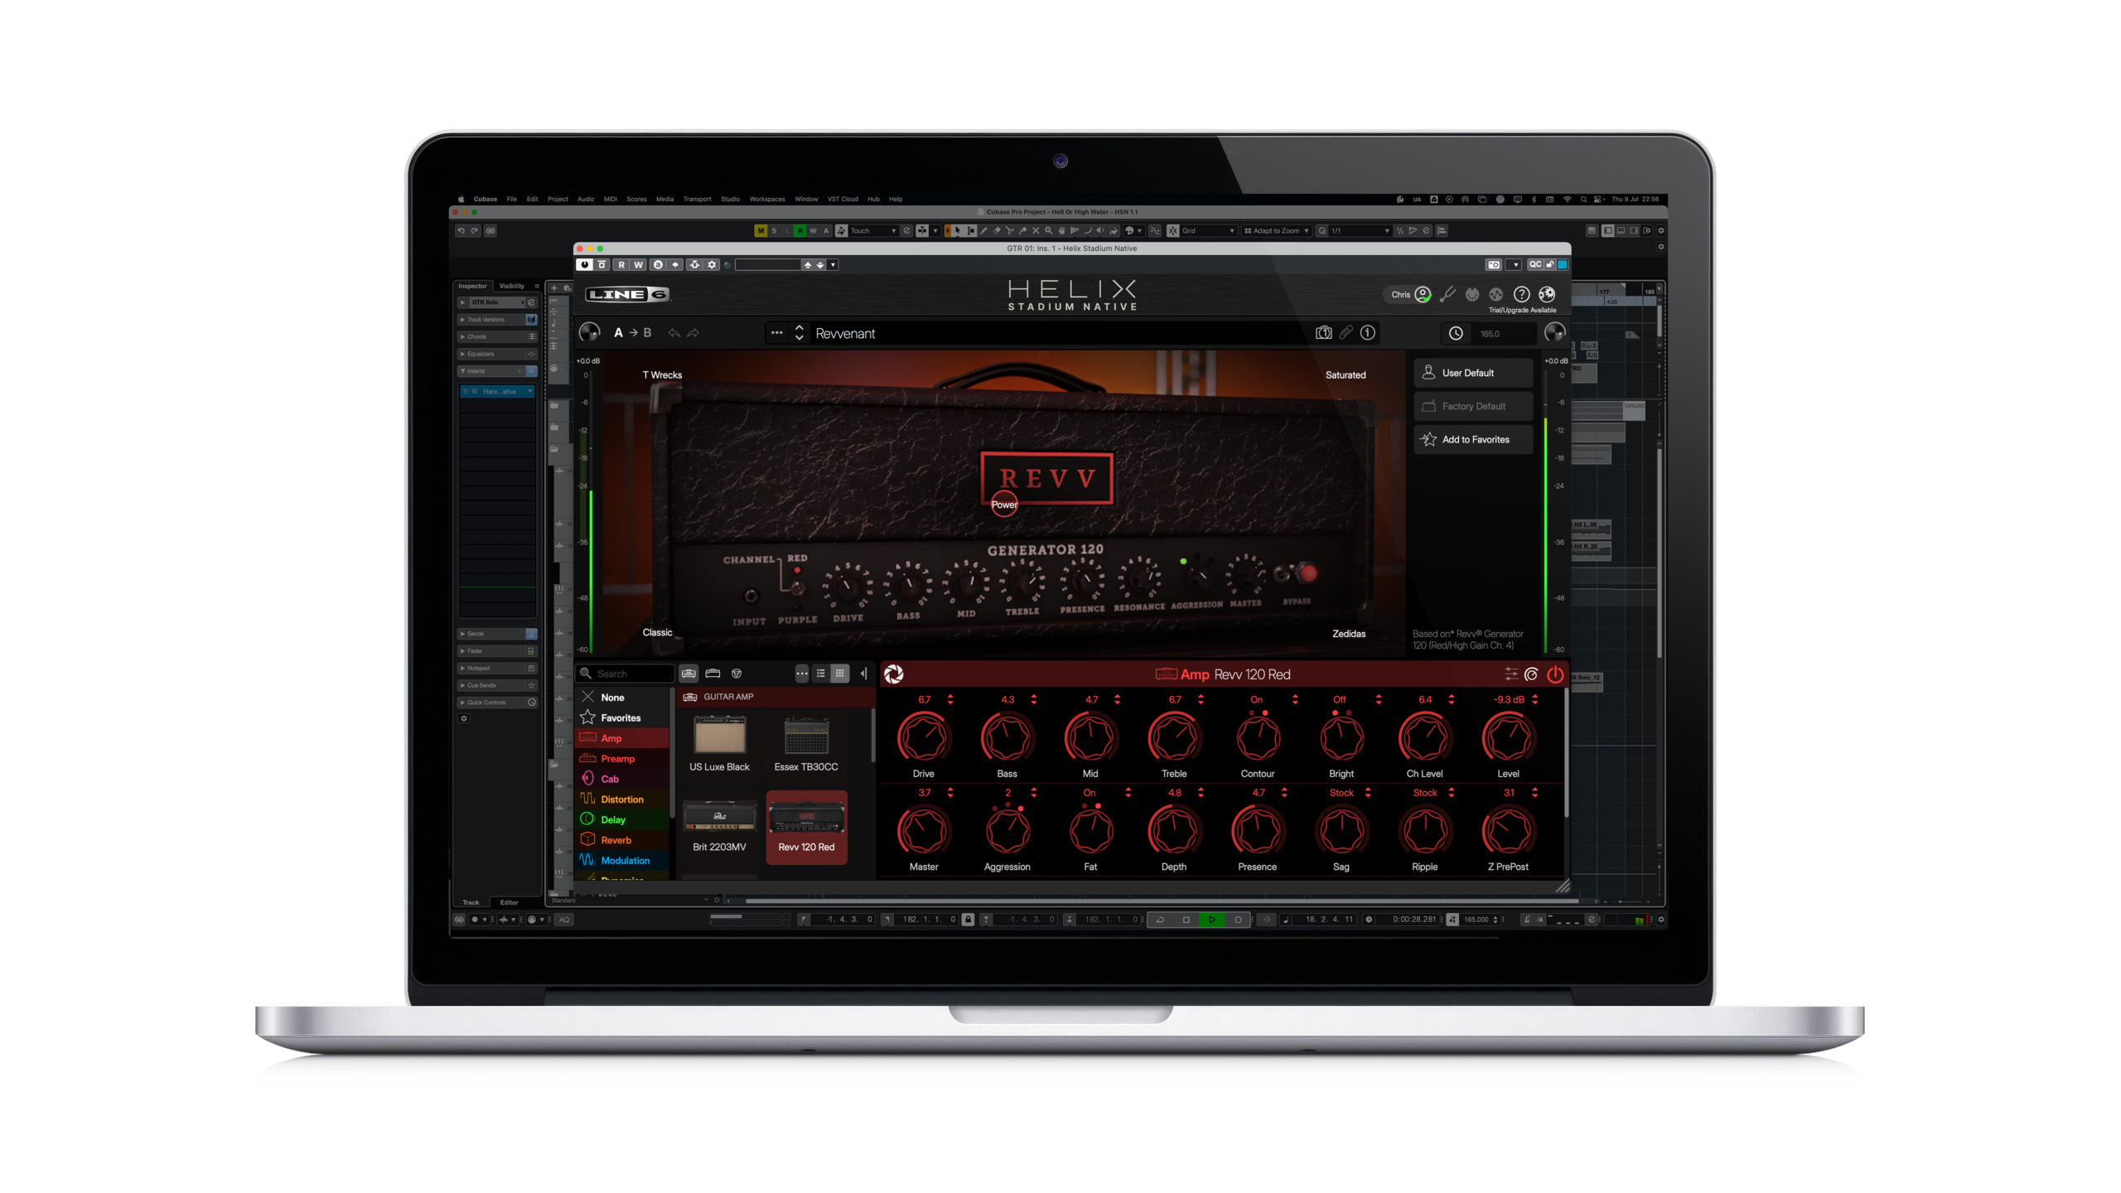This screenshot has height=1193, width=2121.
Task: Switch to the Visibility tab
Action: [511, 287]
